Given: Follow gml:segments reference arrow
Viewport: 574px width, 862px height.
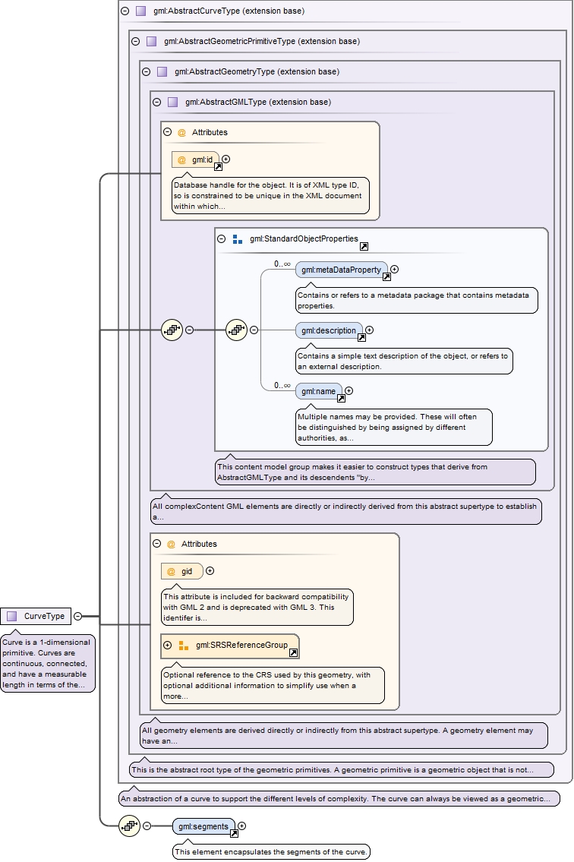Looking at the screenshot, I should (234, 833).
